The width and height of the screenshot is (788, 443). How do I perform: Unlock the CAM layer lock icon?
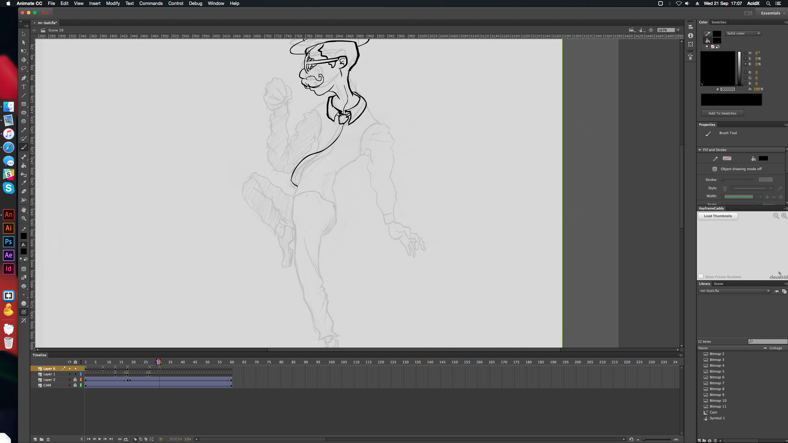(x=75, y=385)
